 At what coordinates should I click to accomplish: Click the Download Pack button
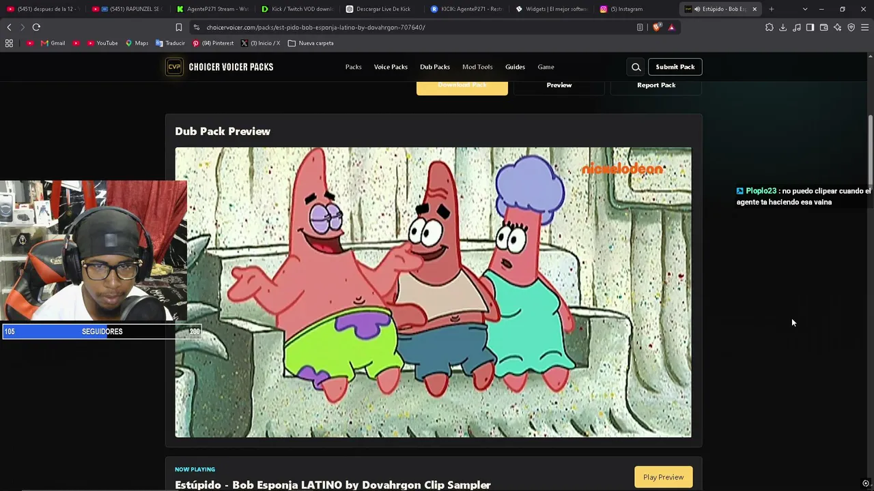462,87
